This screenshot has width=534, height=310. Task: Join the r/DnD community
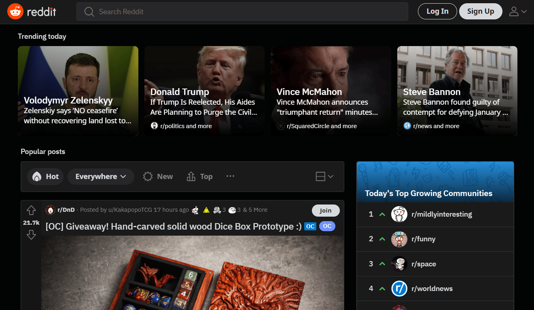(326, 211)
